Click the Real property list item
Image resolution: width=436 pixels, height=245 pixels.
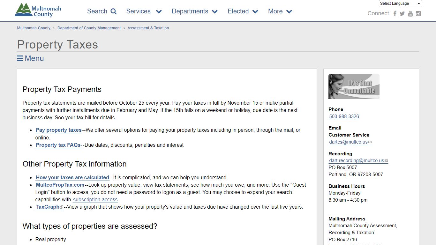(x=51, y=240)
